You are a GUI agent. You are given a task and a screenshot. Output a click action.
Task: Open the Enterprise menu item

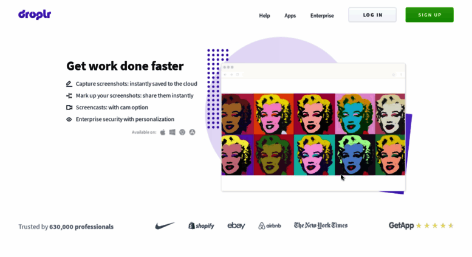322,15
